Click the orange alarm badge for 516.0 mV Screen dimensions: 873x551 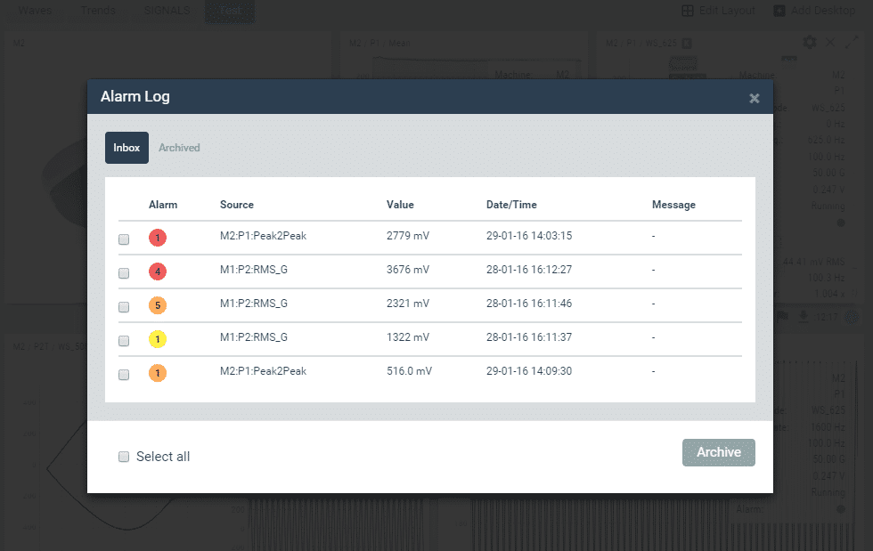click(158, 373)
